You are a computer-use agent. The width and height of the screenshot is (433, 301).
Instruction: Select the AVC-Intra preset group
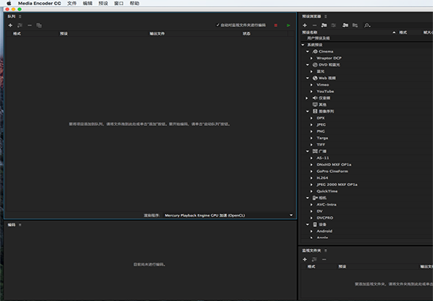[x=327, y=204]
